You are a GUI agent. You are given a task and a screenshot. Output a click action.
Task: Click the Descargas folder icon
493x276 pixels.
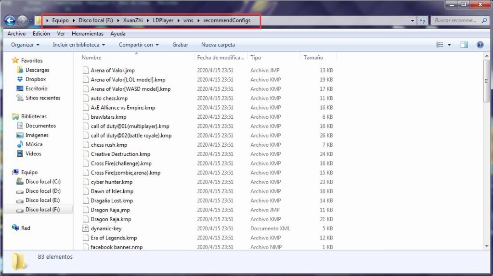20,70
